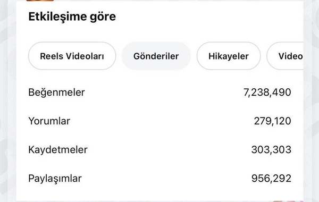Click the Paylaşımlar label

55,179
